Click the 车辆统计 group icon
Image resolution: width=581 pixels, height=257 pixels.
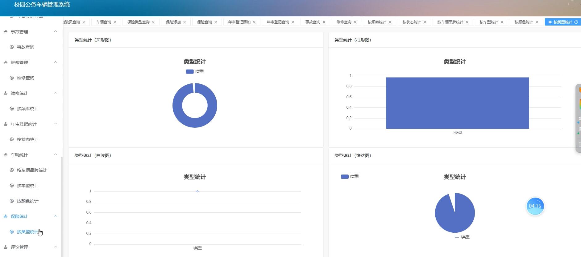point(6,155)
